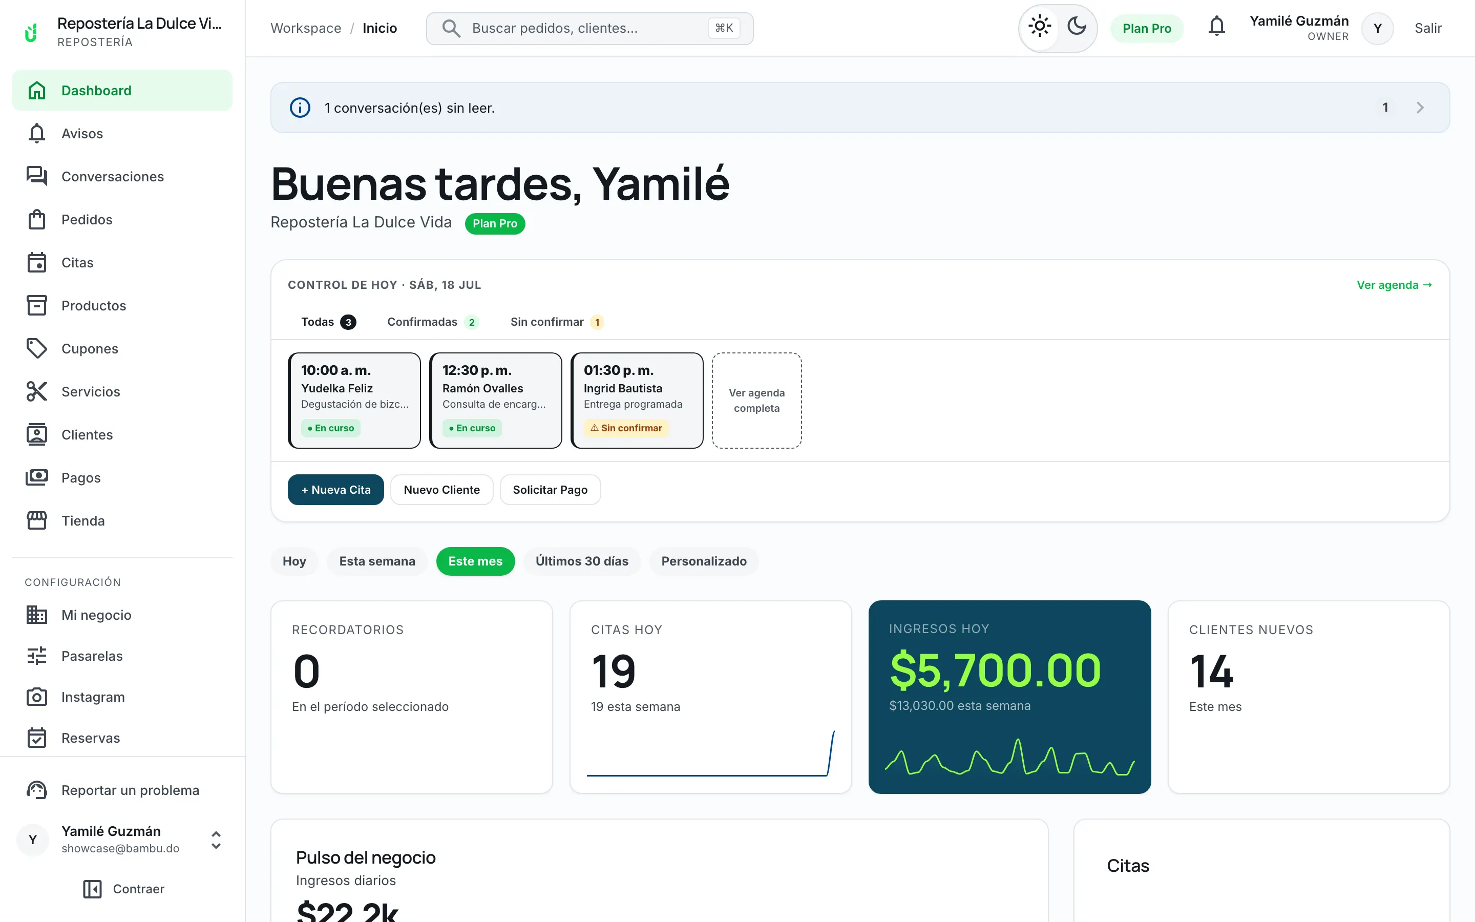Switch to Todas appointments tab
The width and height of the screenshot is (1475, 922).
[328, 322]
